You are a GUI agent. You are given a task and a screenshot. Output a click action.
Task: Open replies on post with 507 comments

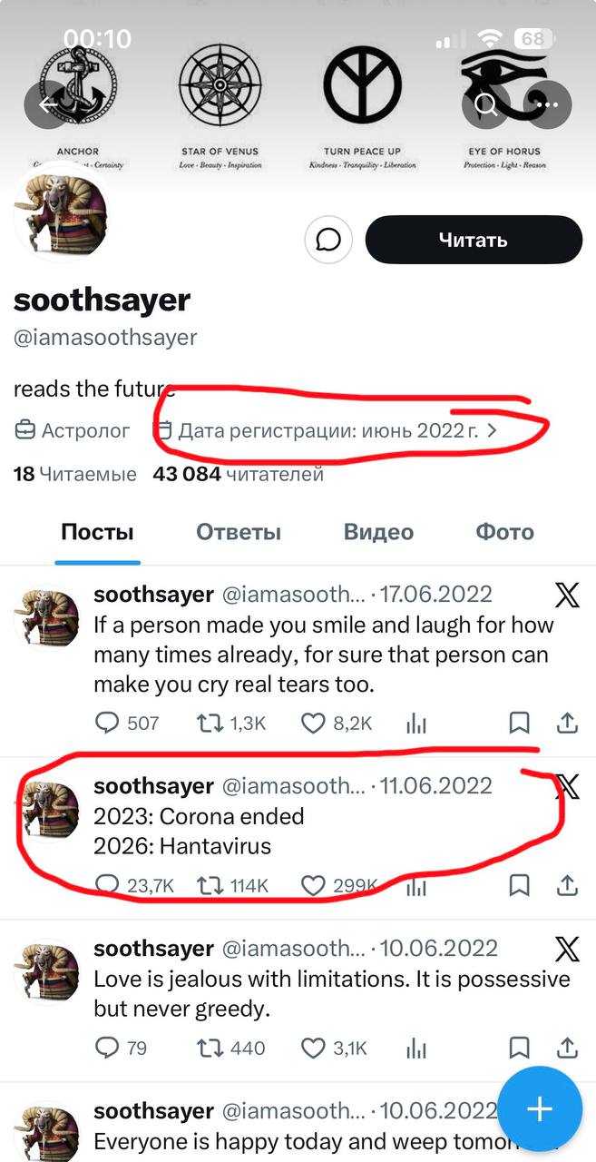click(127, 723)
